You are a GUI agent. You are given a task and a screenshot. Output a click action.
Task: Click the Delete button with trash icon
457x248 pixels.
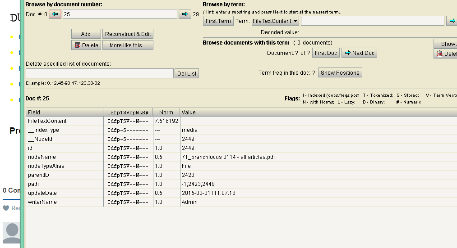[86, 45]
